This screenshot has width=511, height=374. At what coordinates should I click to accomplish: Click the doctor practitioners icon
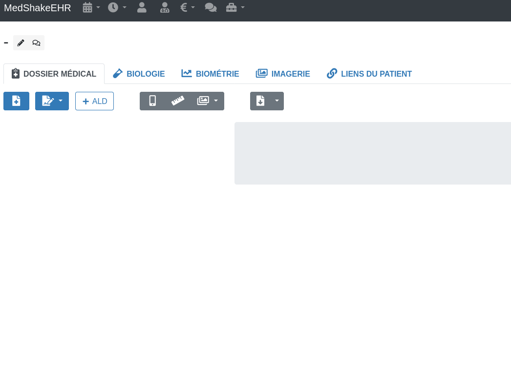(165, 7)
